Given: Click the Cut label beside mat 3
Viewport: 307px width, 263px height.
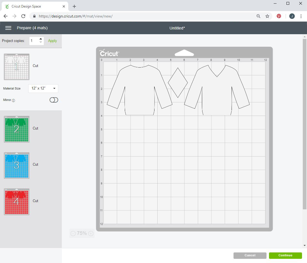Looking at the screenshot, I should click(35, 165).
